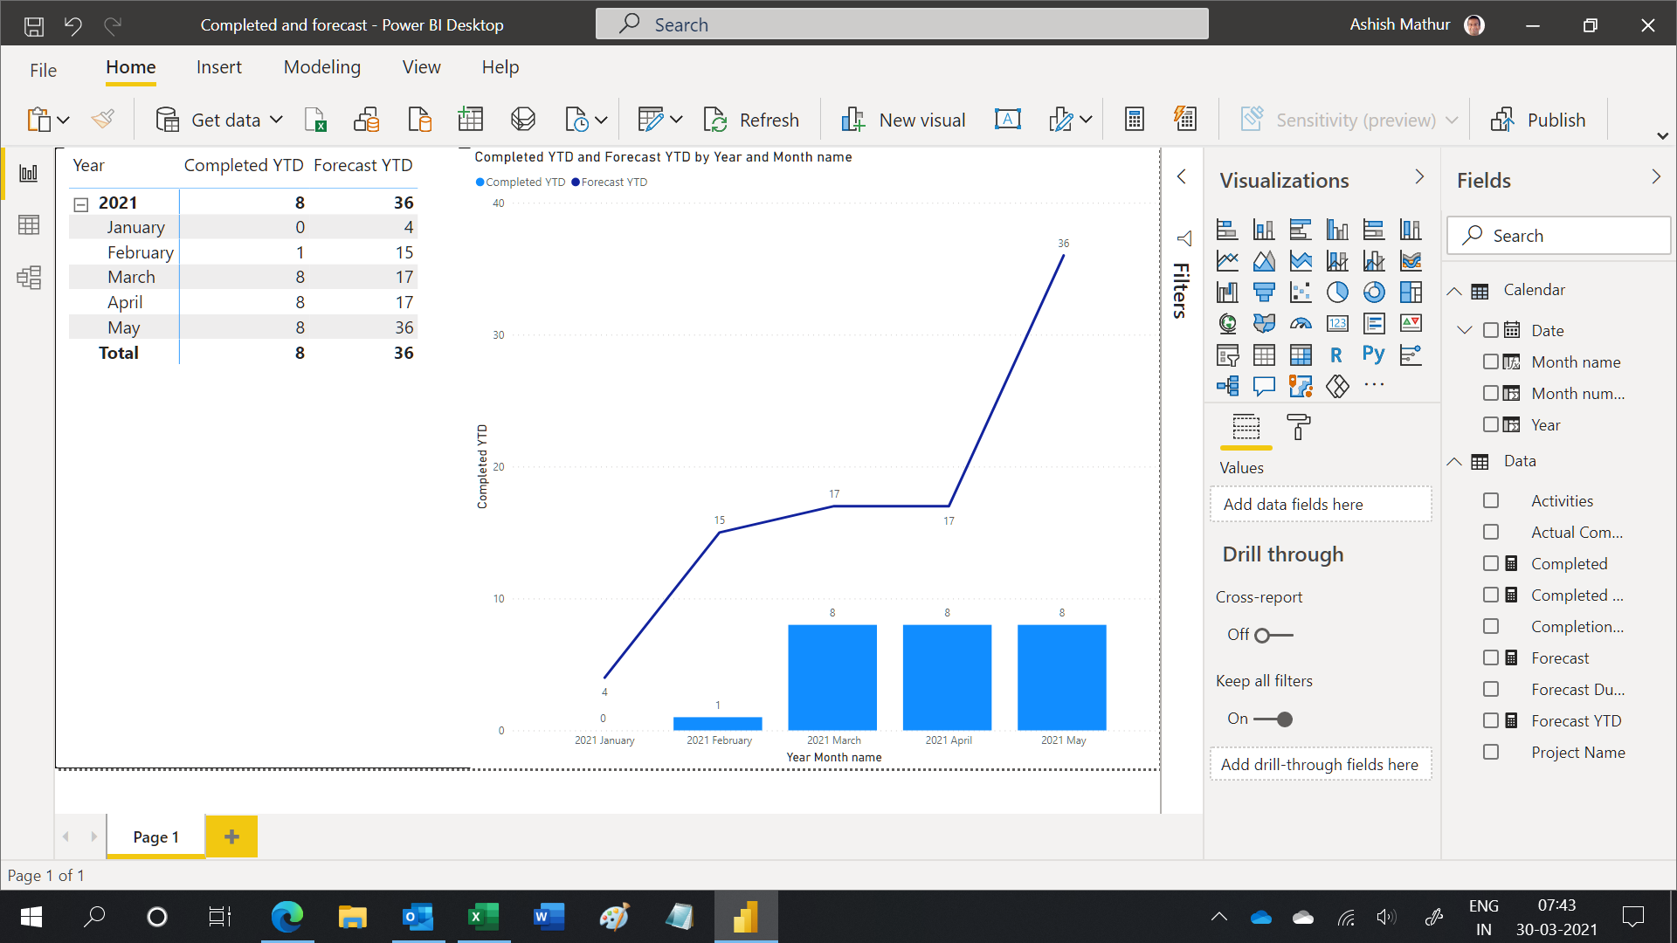1677x943 pixels.
Task: Get more visuals via ellipsis icon
Action: 1374,385
